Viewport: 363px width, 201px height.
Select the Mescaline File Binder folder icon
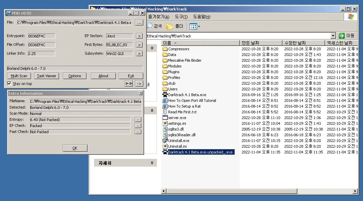pyautogui.click(x=165, y=60)
